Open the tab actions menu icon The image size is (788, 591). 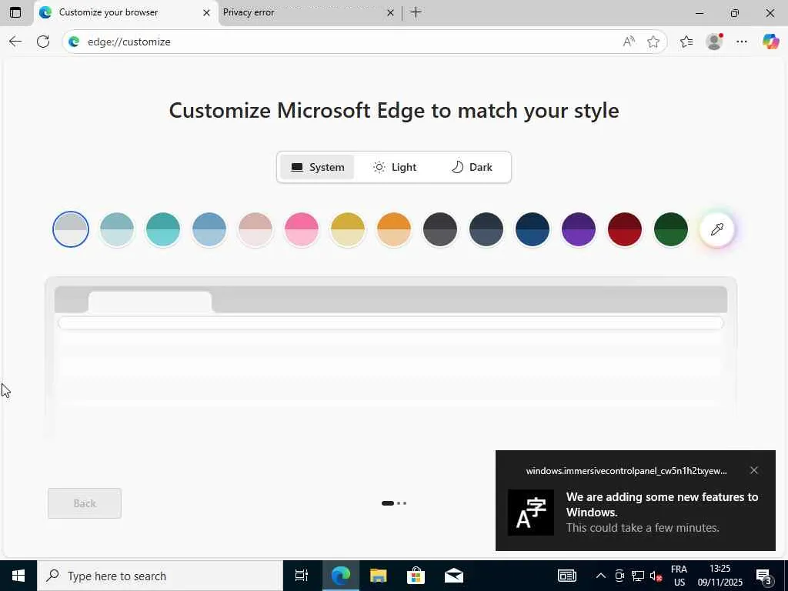15,12
